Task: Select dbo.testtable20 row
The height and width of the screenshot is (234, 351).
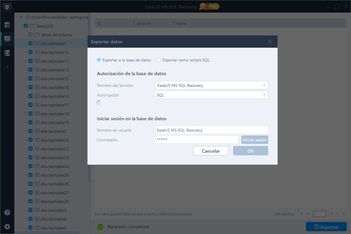Action: point(51,140)
